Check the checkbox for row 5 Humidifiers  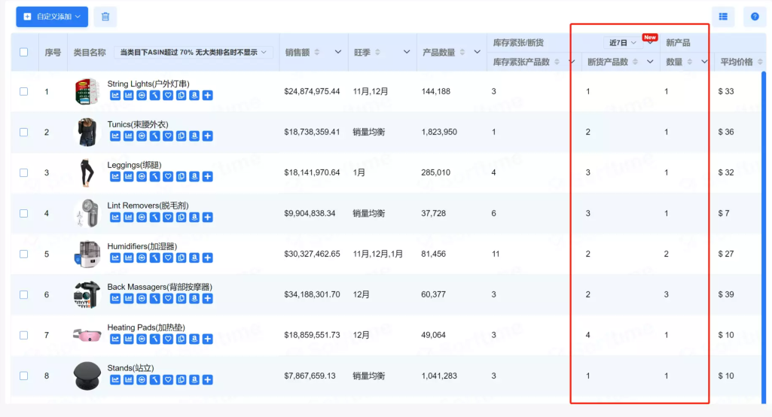pyautogui.click(x=23, y=254)
